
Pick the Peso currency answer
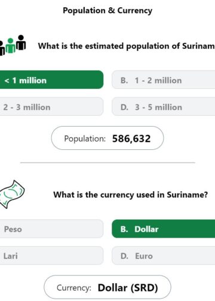coord(51,229)
